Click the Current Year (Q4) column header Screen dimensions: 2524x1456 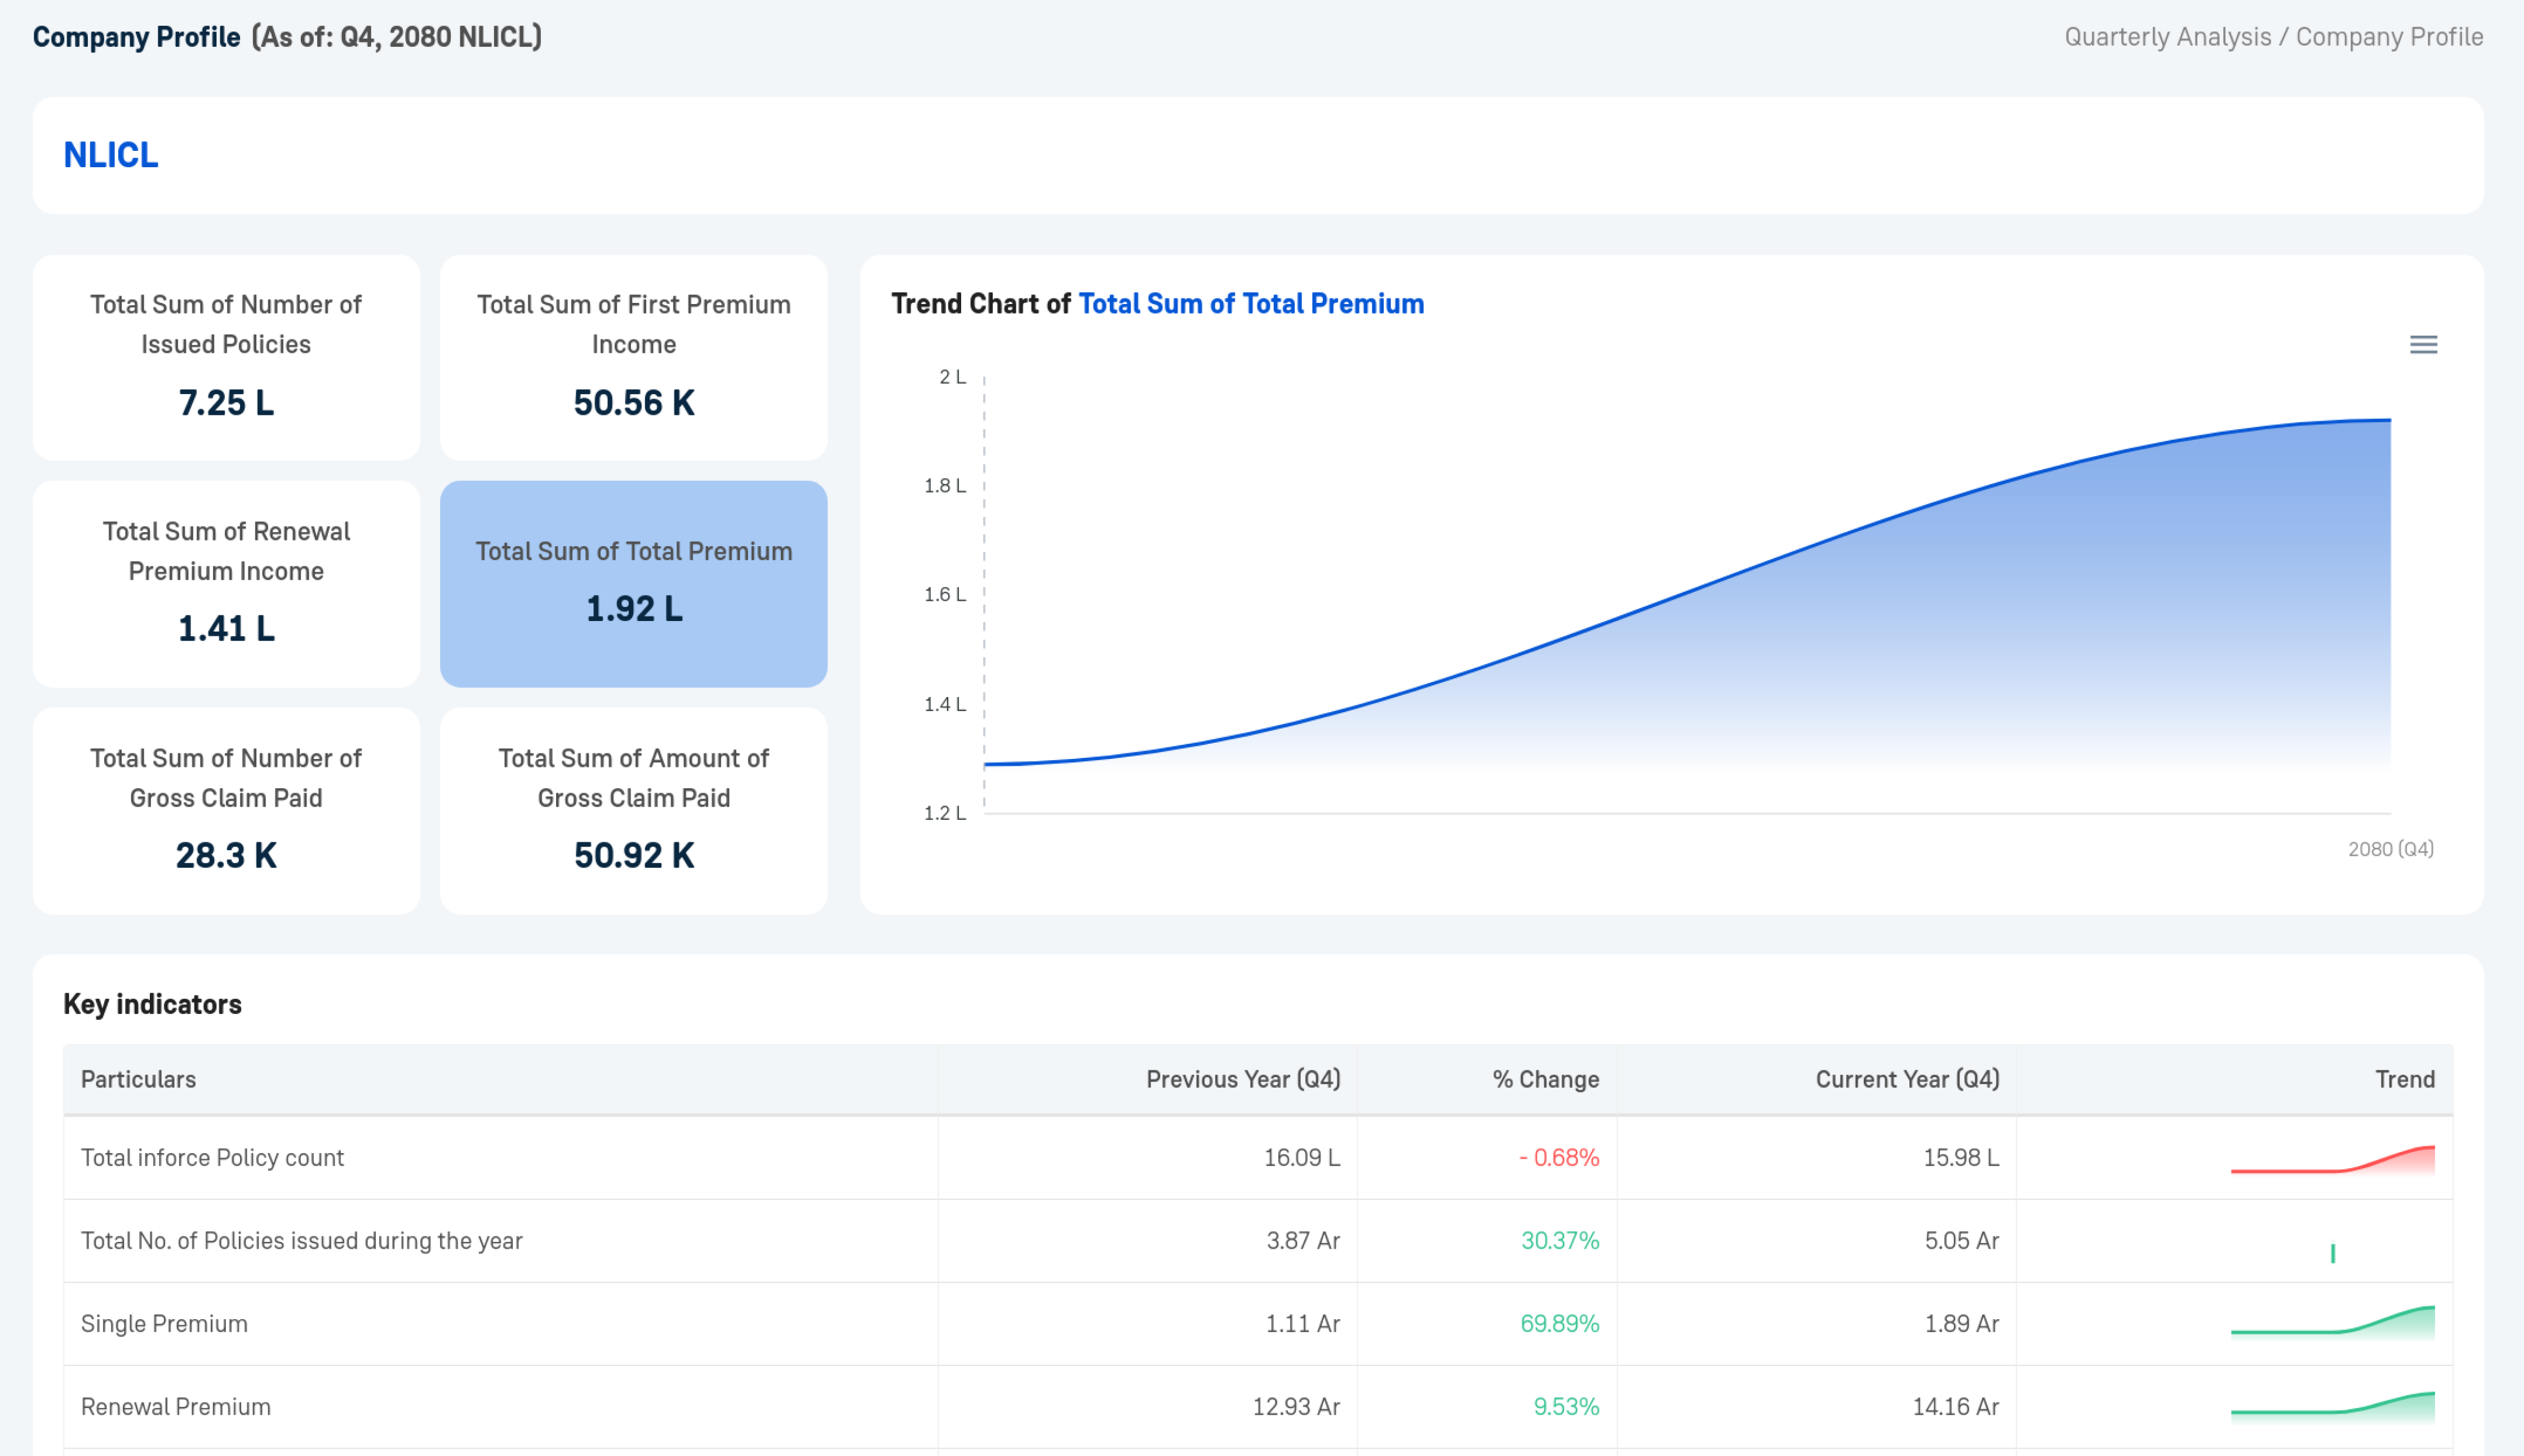click(x=1907, y=1079)
